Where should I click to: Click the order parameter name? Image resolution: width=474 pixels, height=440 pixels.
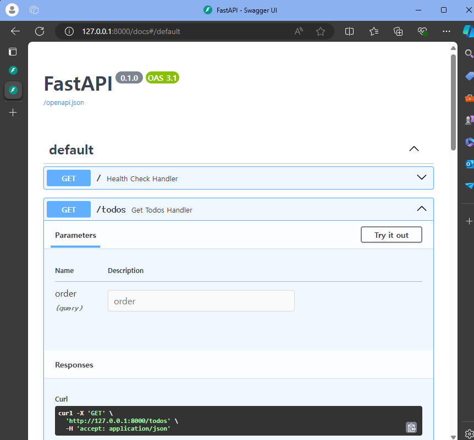click(x=65, y=294)
